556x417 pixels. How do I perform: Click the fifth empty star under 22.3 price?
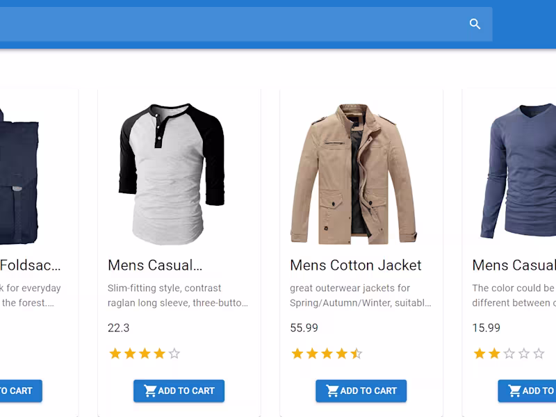point(174,354)
